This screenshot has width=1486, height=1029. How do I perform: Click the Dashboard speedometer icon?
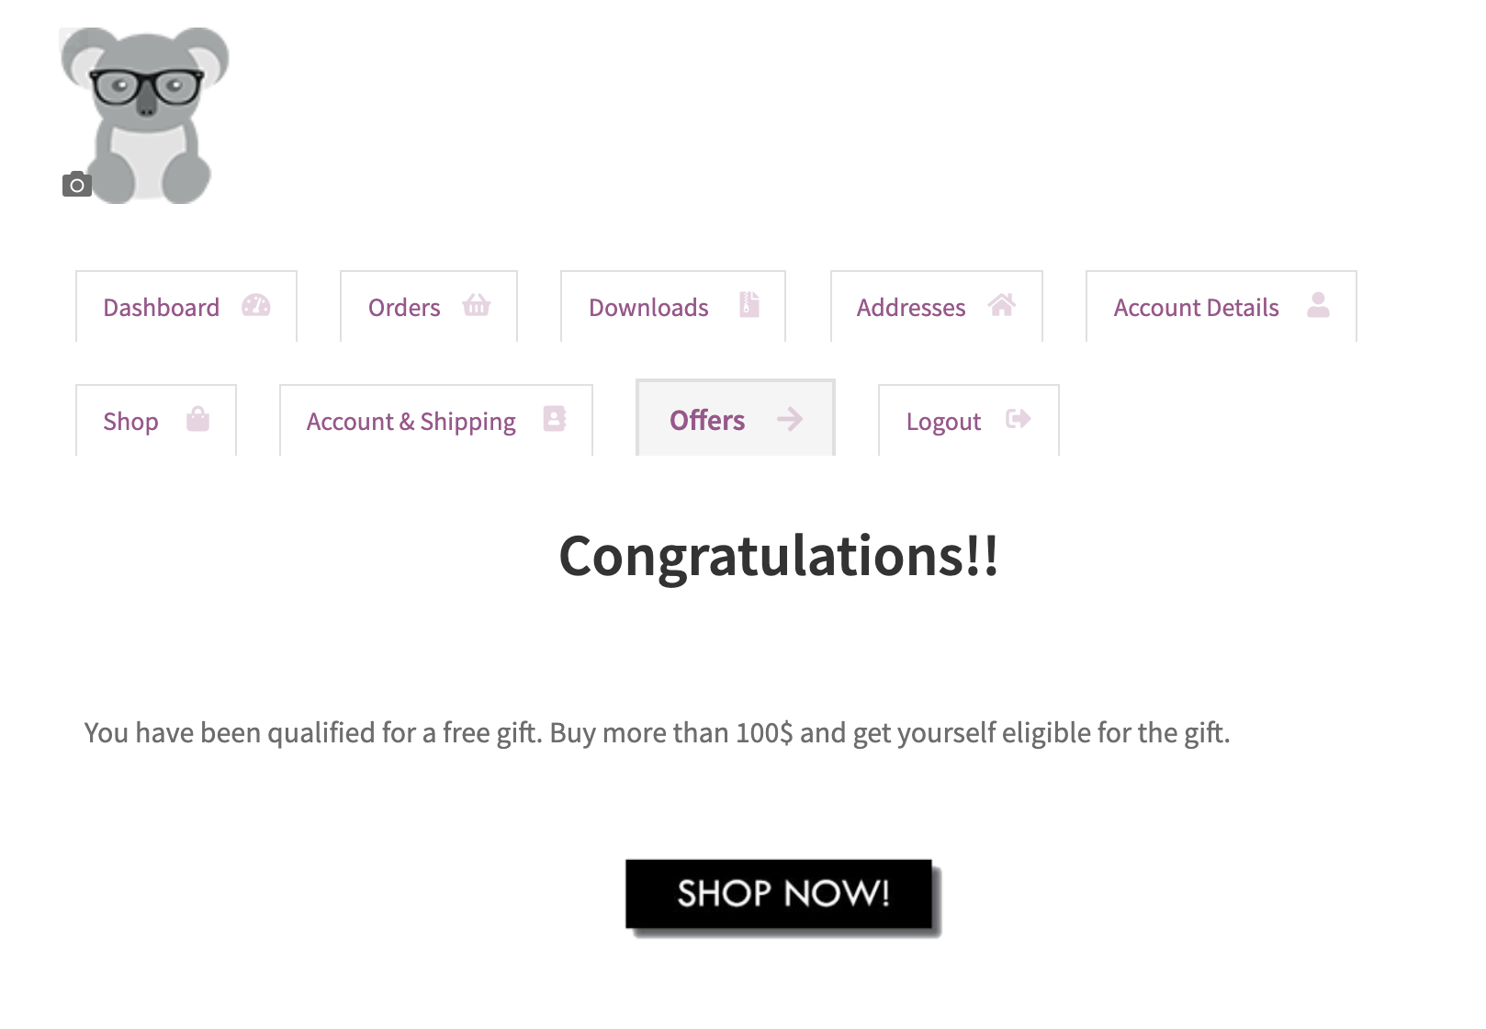256,306
